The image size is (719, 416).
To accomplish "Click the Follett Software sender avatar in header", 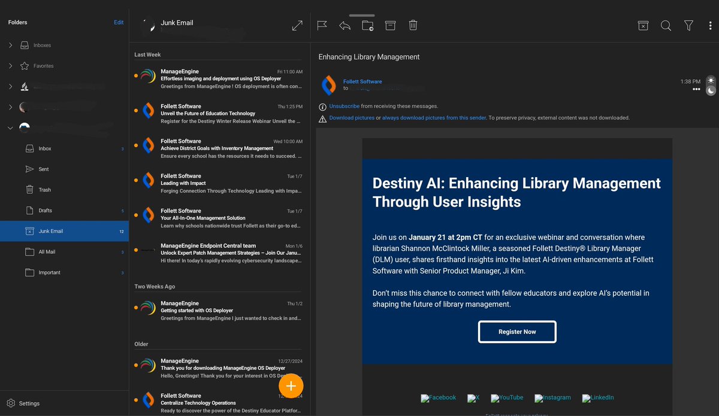I will click(x=328, y=85).
